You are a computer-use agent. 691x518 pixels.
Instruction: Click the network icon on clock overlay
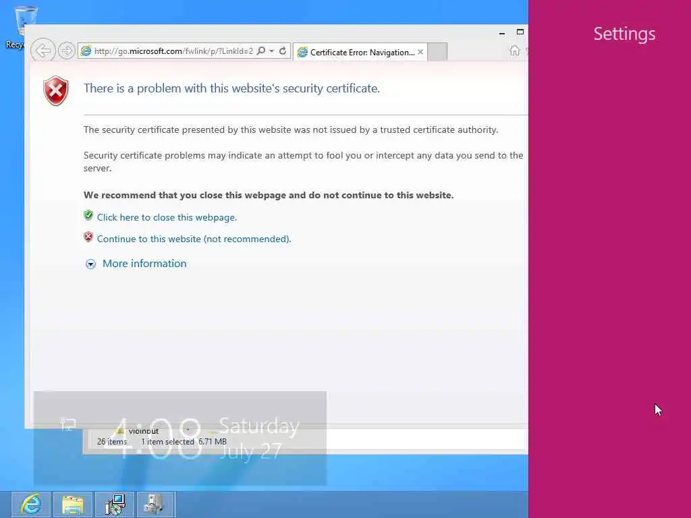68,424
